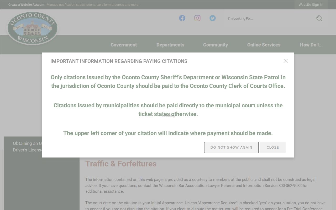Viewport: 336px width, 210px height.
Task: Close the citations dialog with the X
Action: pyautogui.click(x=286, y=61)
